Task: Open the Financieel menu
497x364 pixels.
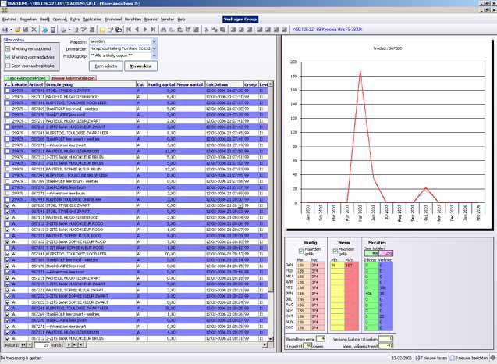Action: 113,18
